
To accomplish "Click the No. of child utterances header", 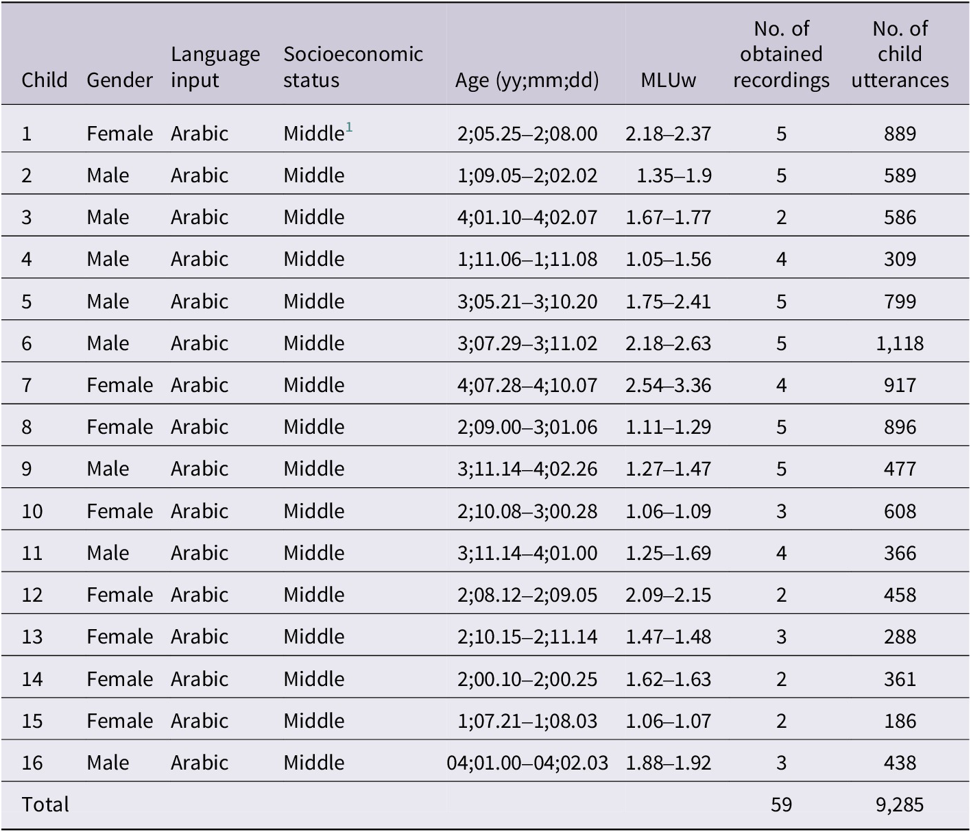I will tap(900, 54).
